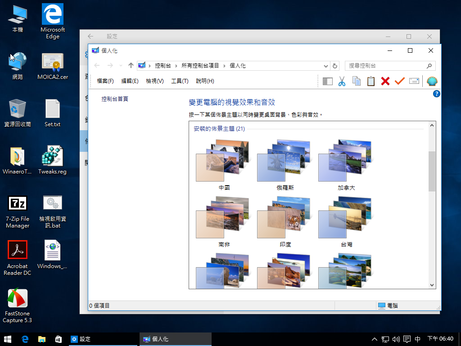Click the red X Delete toolbar icon

click(385, 81)
